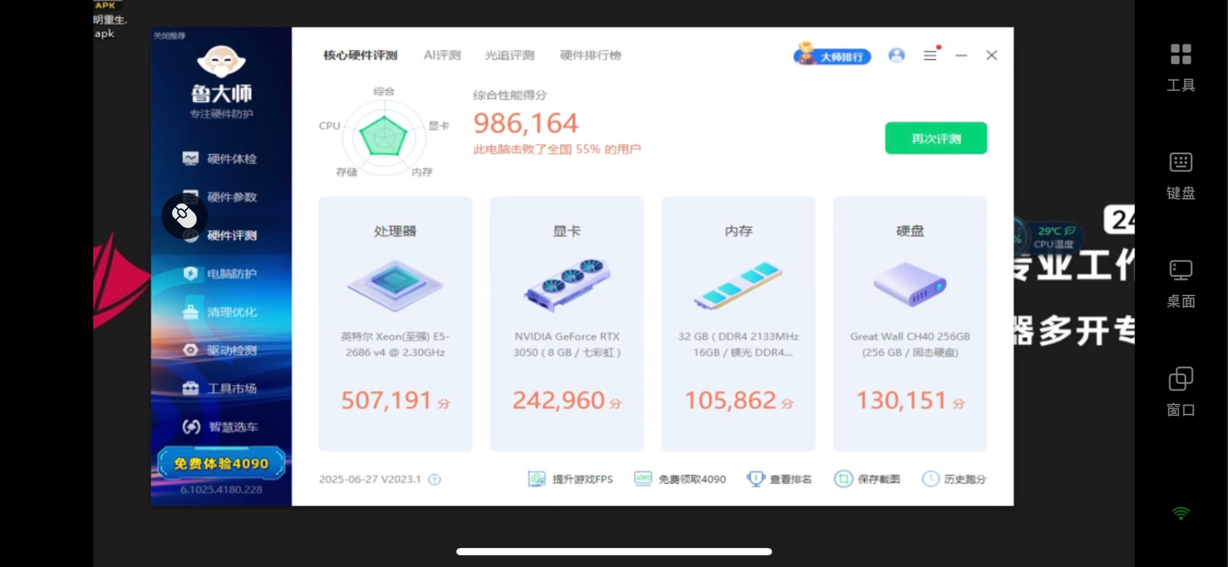This screenshot has height=567, width=1228.
Task: Click the version help question-mark icon
Action: click(434, 479)
